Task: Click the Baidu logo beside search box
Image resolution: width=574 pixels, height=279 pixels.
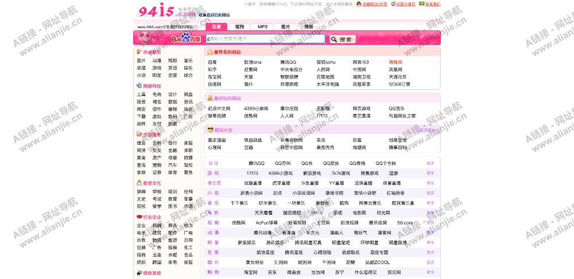Action: pyautogui.click(x=186, y=38)
